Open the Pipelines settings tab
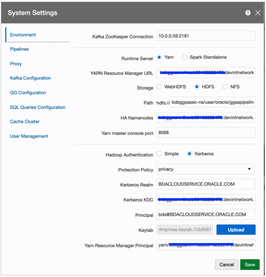 point(19,49)
